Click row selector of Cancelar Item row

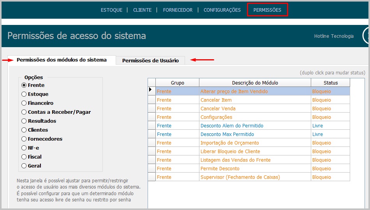(x=152, y=100)
